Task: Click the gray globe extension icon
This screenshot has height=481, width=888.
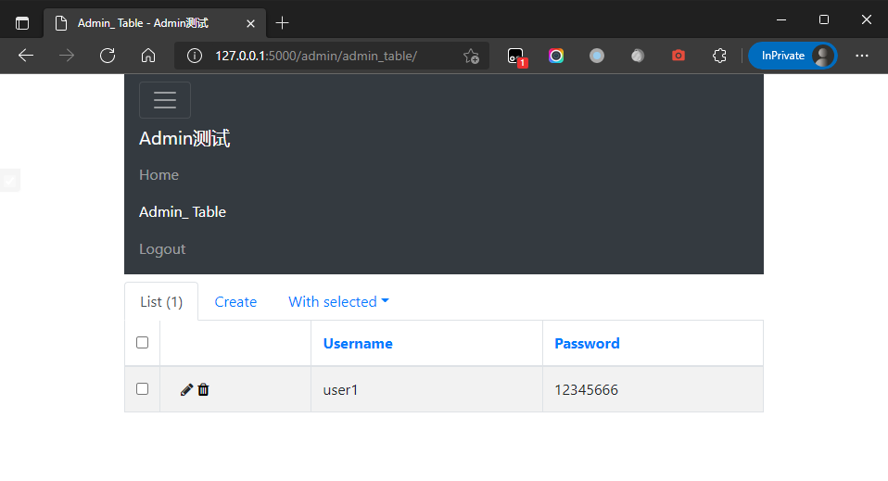Action: [x=638, y=56]
